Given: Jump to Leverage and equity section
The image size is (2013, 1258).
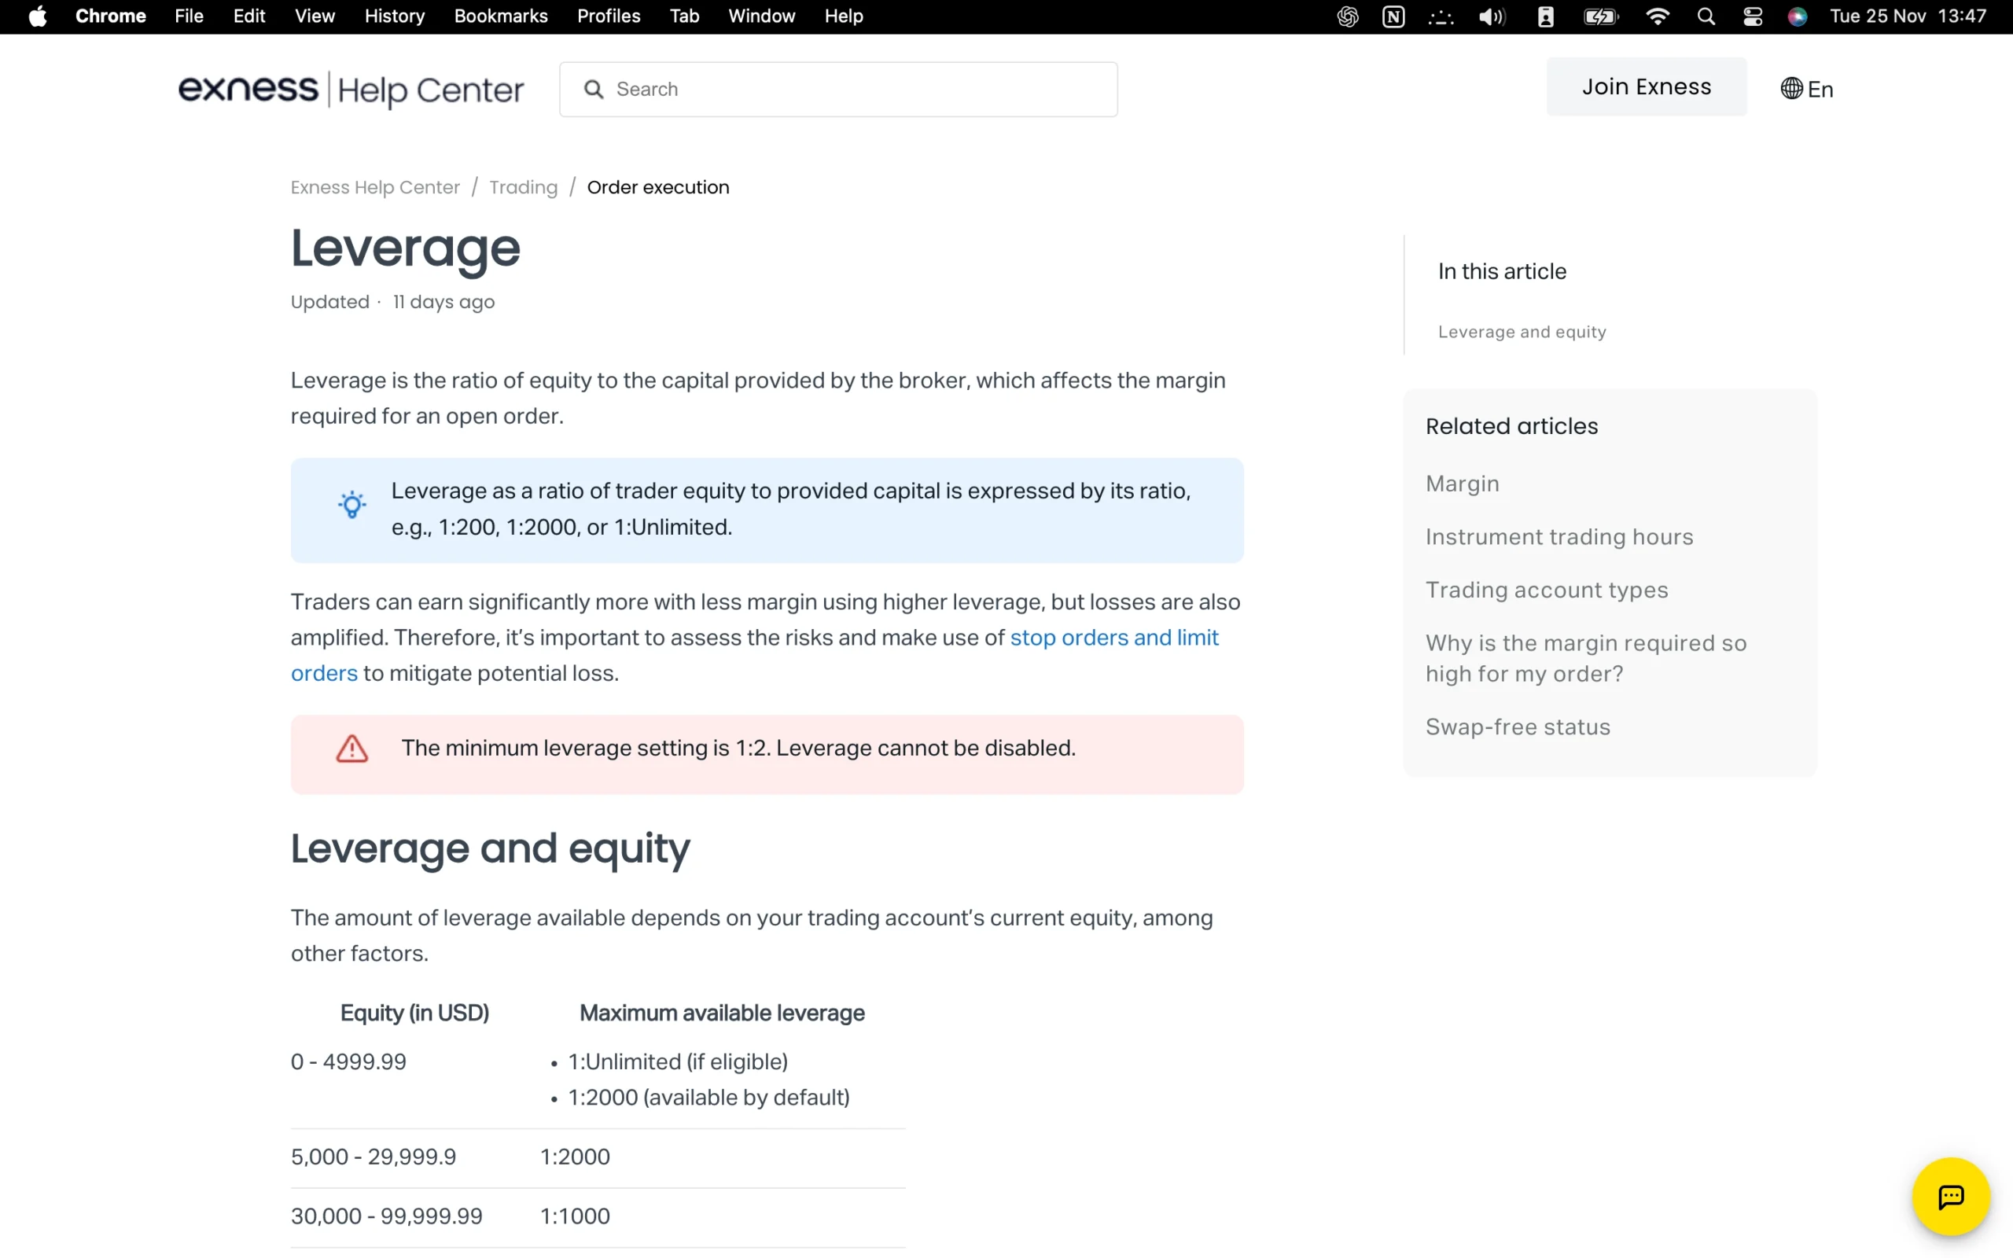Looking at the screenshot, I should [1522, 332].
